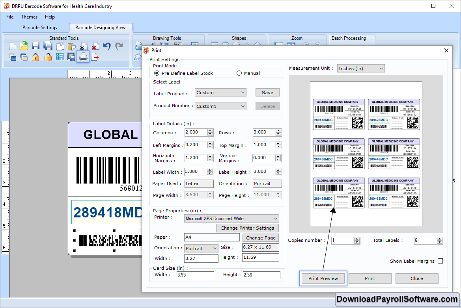Click the Columns value field

196,132
